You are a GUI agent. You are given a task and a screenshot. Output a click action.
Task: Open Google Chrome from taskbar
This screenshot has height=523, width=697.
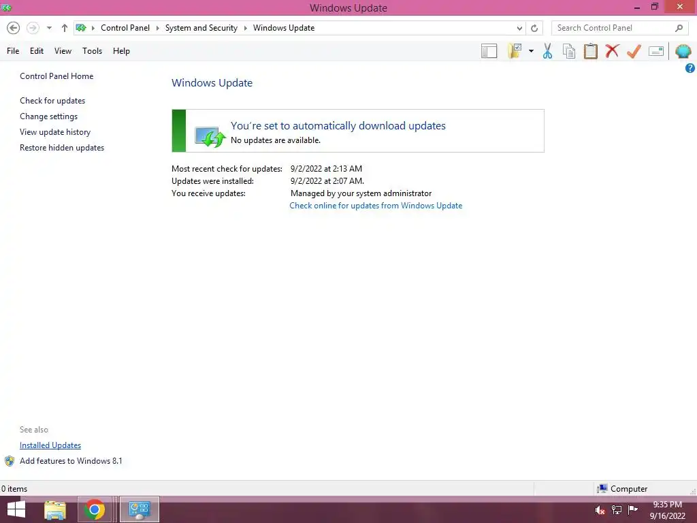coord(94,509)
